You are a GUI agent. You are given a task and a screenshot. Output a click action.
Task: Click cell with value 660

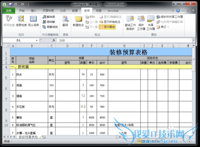tap(102, 74)
